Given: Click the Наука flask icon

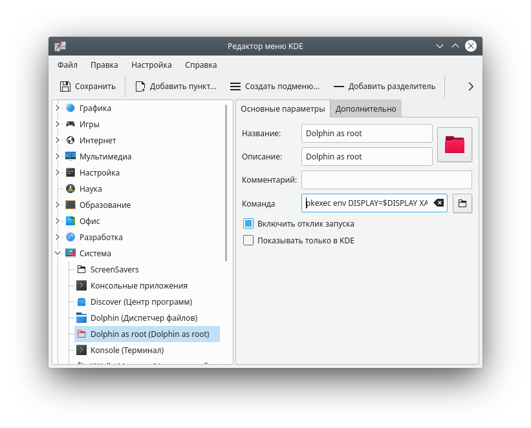Looking at the screenshot, I should tap(70, 189).
